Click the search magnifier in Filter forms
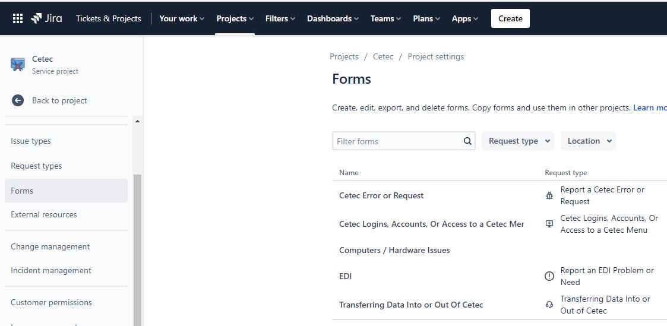 [x=467, y=141]
